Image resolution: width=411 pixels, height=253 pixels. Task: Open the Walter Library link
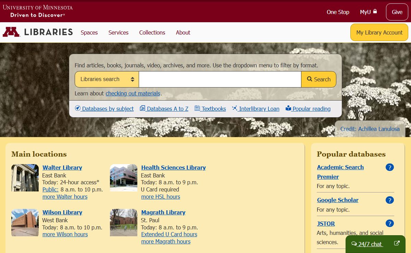(62, 168)
